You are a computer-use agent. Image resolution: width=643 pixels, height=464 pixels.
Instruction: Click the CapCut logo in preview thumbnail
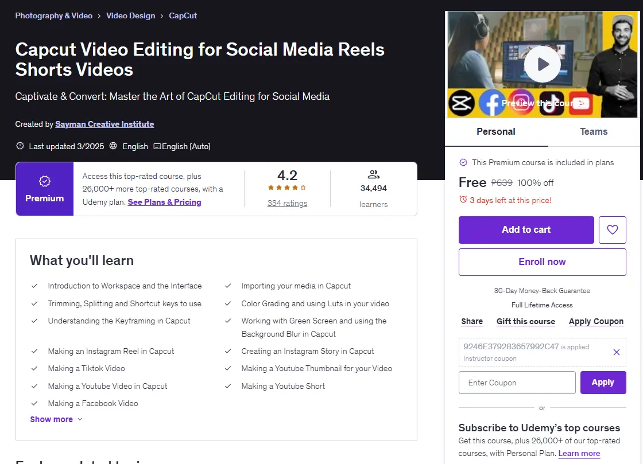462,103
